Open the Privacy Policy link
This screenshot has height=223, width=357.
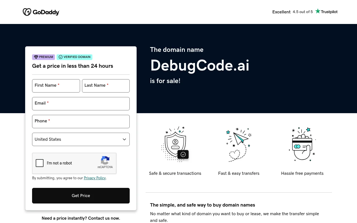[95, 178]
